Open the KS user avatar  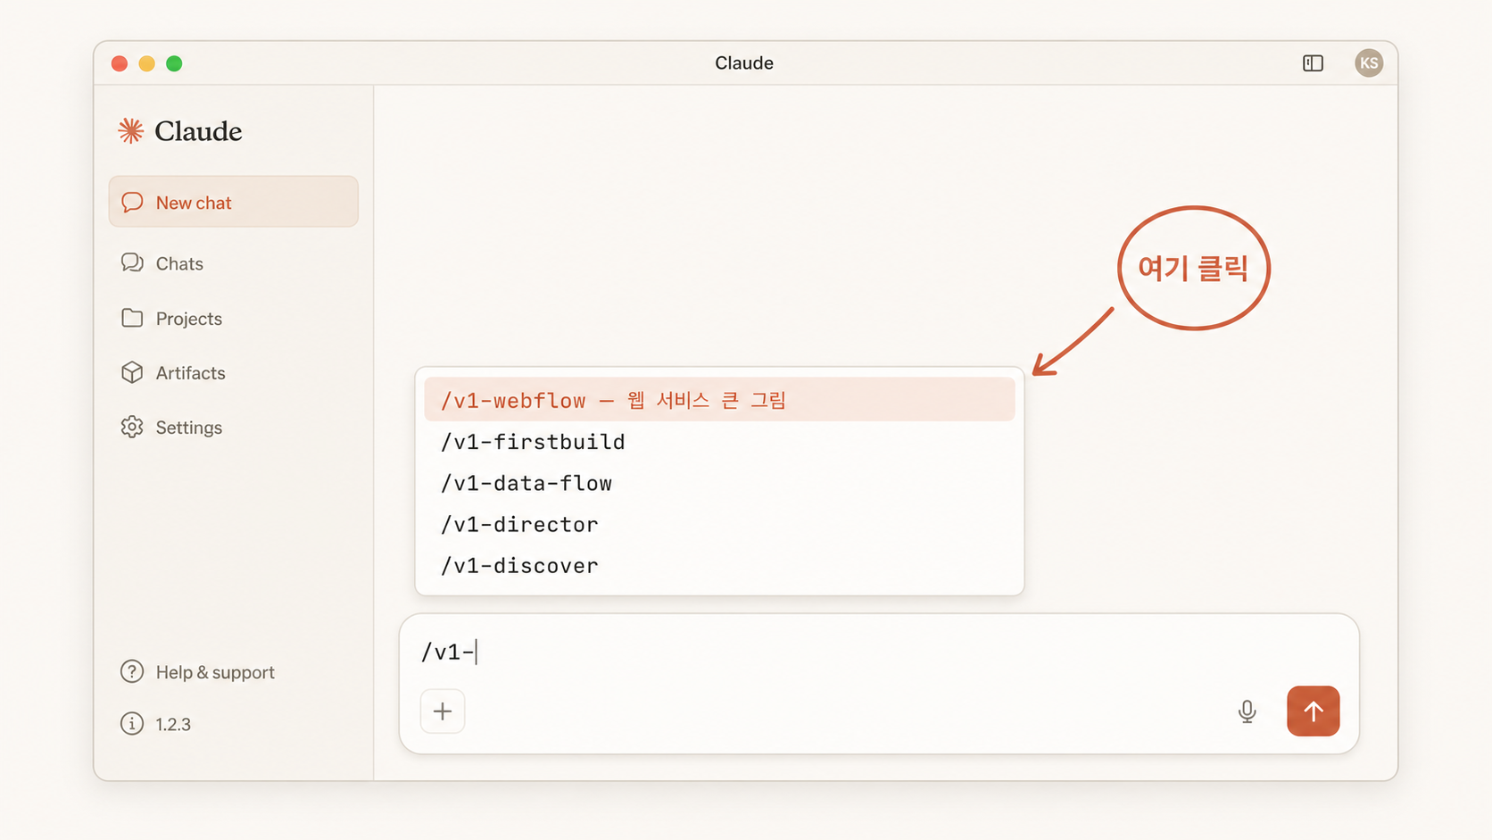tap(1369, 63)
